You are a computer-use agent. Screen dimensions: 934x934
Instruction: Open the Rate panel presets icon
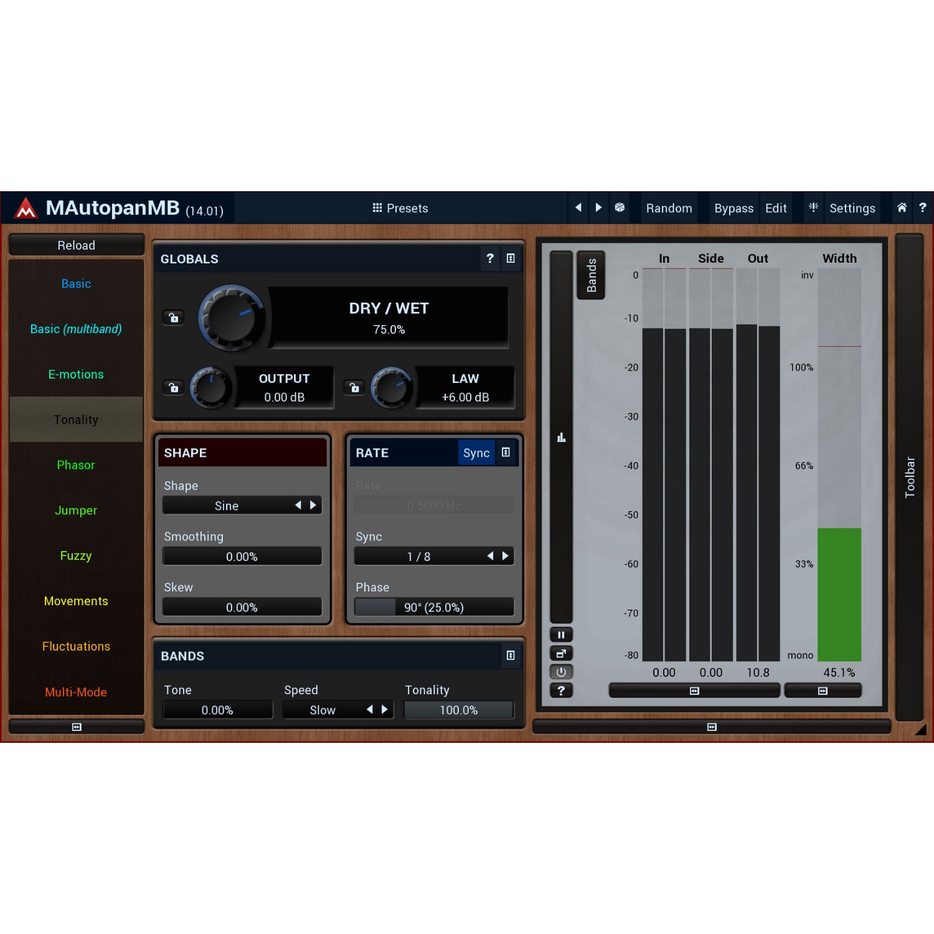(x=506, y=453)
